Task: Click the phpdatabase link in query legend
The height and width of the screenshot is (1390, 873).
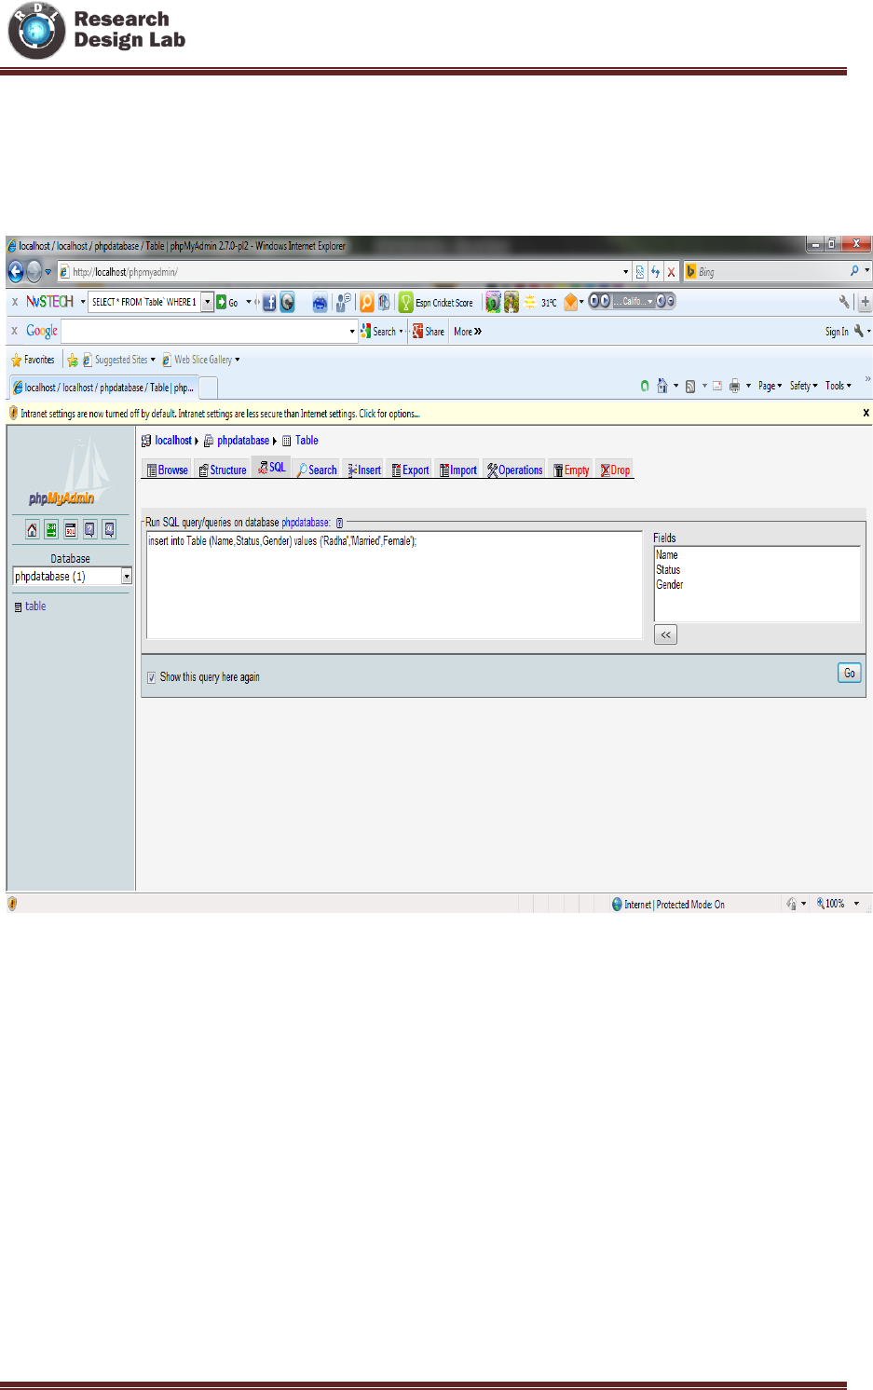Action: click(x=306, y=523)
